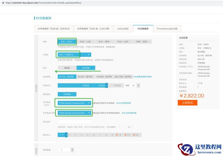Image resolution: width=223 pixels, height=156 pixels.
Task: Set purchase duration to 6 months
Action: (94, 135)
